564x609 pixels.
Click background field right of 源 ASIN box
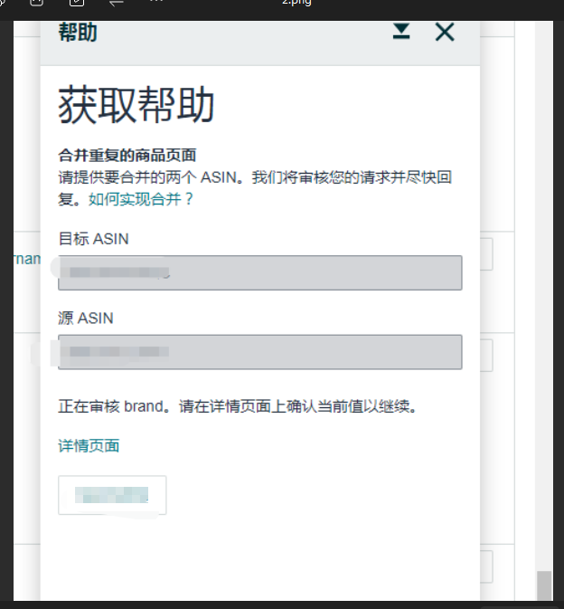[x=486, y=356]
